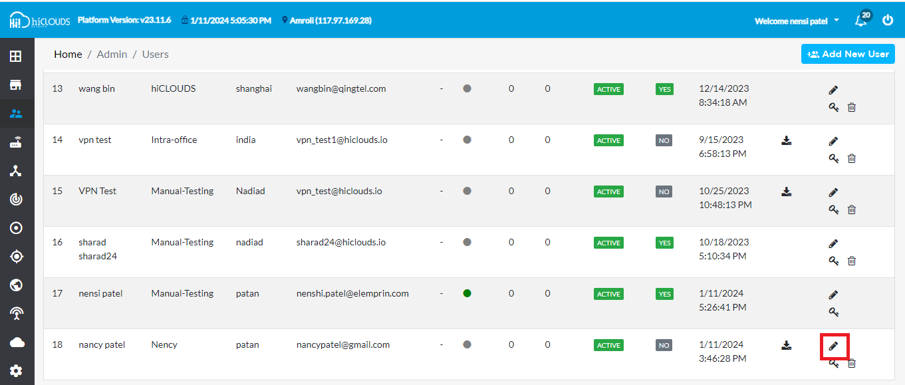
Task: Click the hiCLOUDS logo
Action: click(40, 21)
